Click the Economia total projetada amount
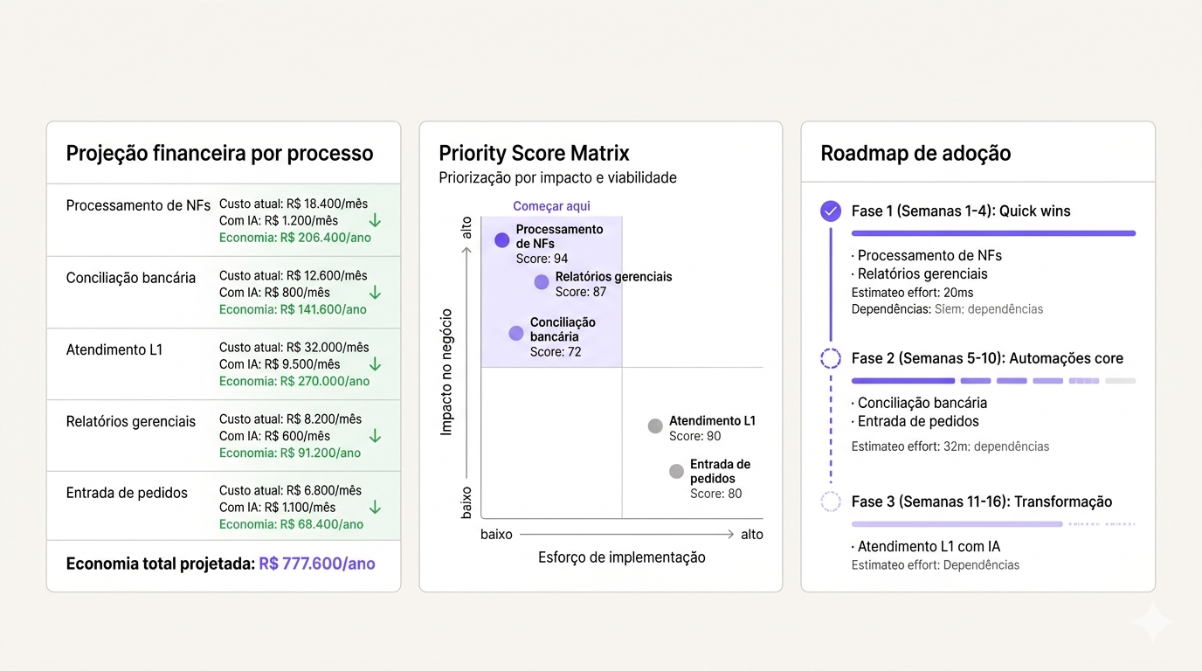Image resolution: width=1202 pixels, height=671 pixels. [x=316, y=564]
